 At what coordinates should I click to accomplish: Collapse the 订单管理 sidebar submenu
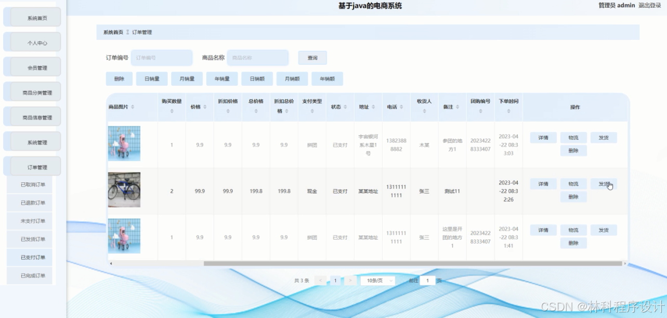(32, 165)
